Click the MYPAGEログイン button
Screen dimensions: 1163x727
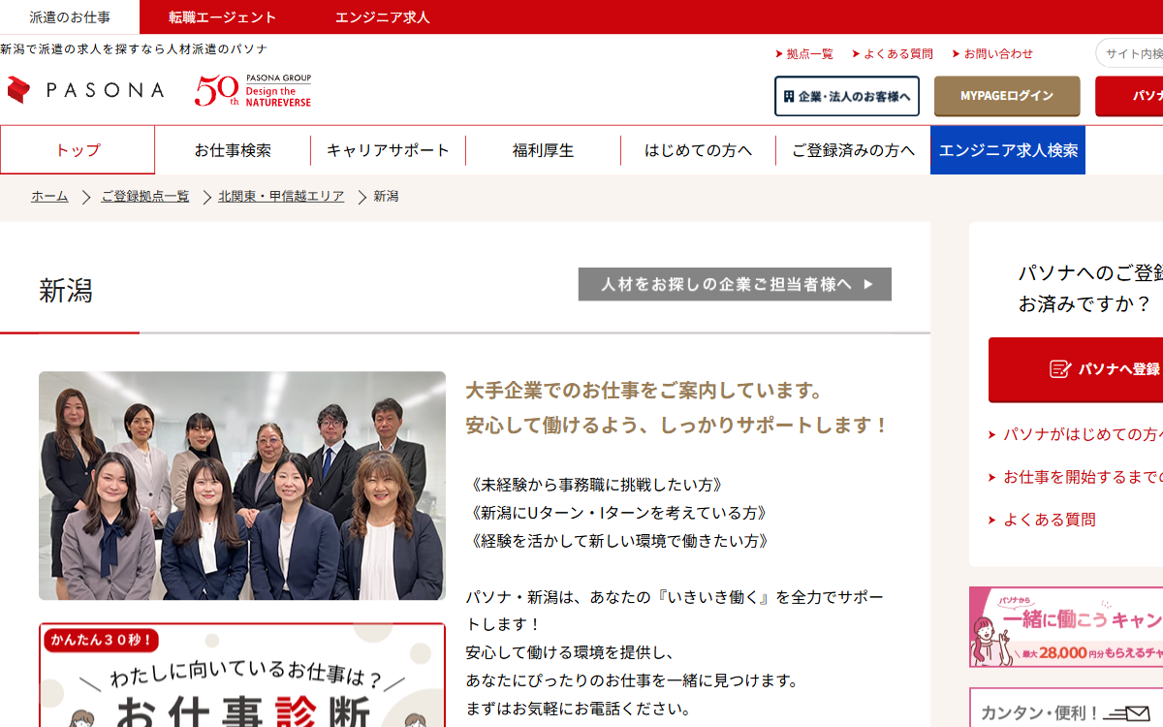tap(1007, 96)
